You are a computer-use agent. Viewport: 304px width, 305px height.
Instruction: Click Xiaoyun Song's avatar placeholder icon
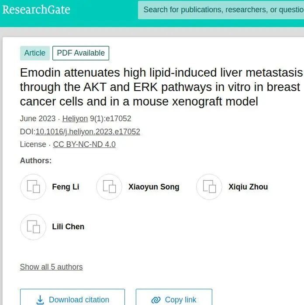(109, 187)
